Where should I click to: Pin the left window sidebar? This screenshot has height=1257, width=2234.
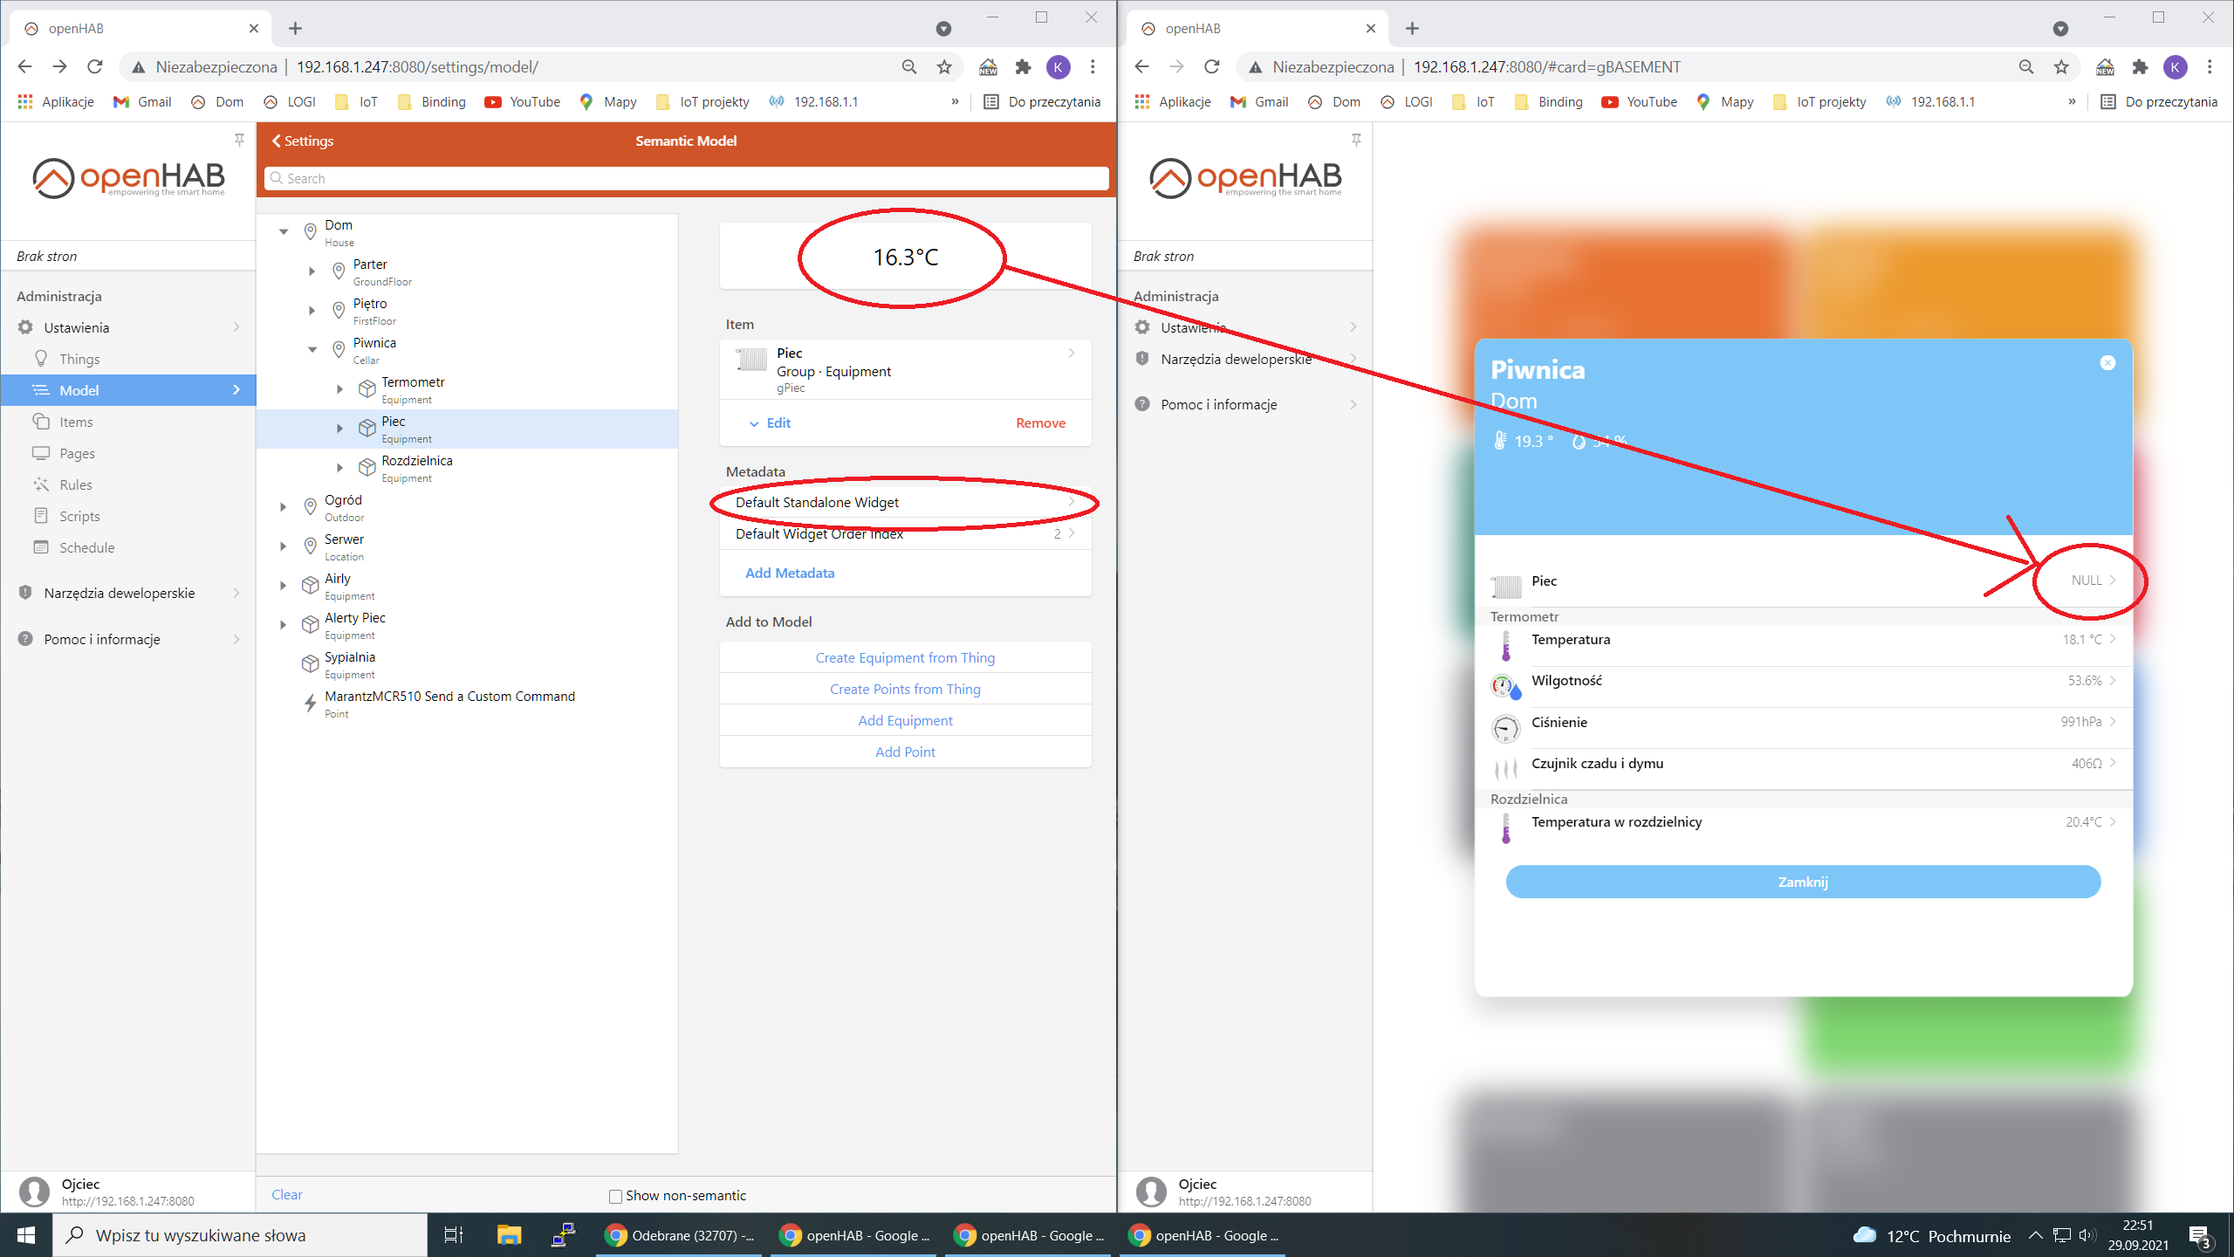tap(238, 140)
